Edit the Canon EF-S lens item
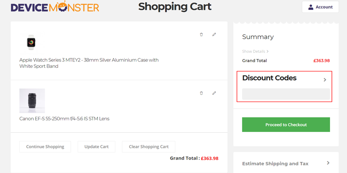This screenshot has width=347, height=173. tap(214, 93)
